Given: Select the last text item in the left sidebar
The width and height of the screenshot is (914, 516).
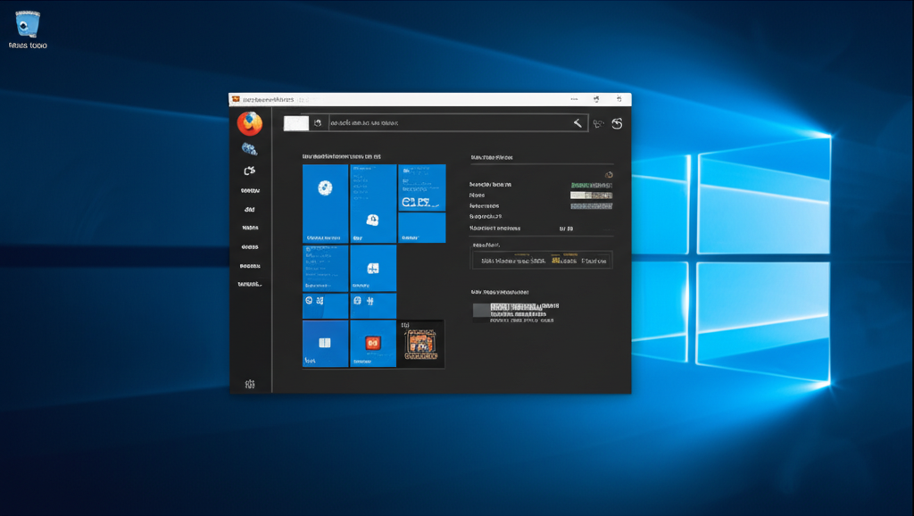Looking at the screenshot, I should pos(250,284).
